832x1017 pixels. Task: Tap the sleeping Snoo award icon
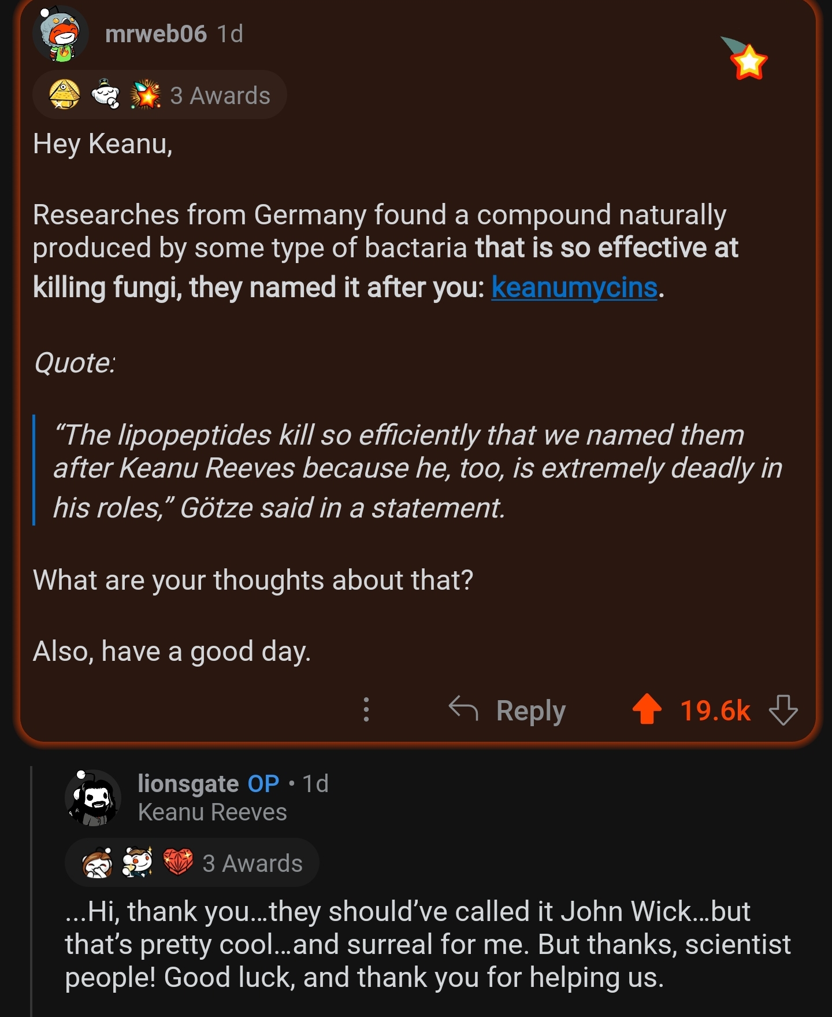105,95
